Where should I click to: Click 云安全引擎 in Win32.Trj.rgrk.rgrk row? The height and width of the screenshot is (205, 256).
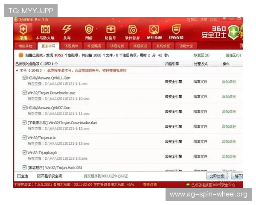pyautogui.click(x=173, y=157)
